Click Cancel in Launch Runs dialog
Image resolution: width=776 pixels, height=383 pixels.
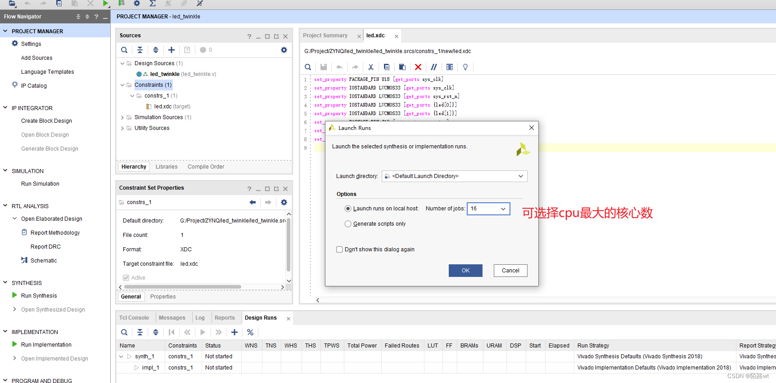click(x=510, y=271)
